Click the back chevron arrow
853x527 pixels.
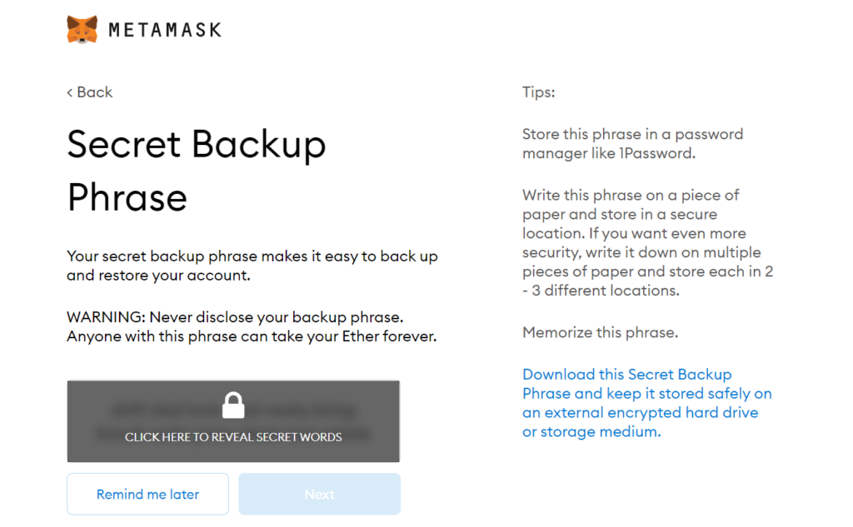coord(70,92)
